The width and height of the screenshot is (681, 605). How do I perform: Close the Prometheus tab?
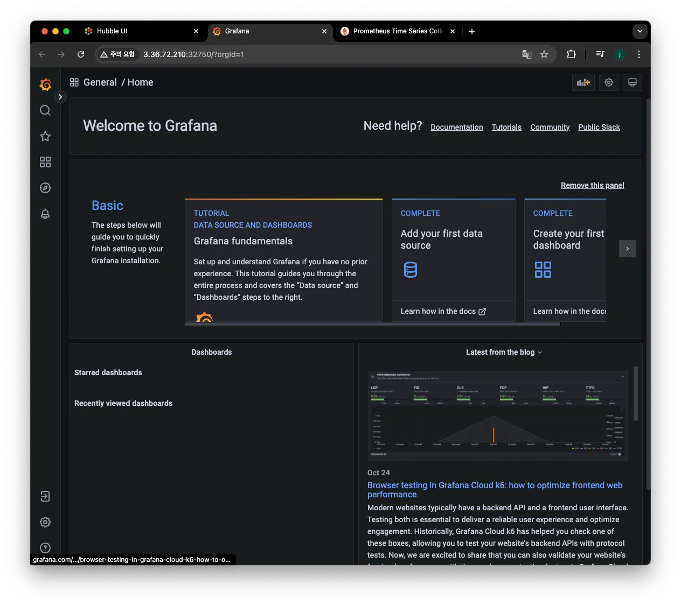pyautogui.click(x=453, y=31)
